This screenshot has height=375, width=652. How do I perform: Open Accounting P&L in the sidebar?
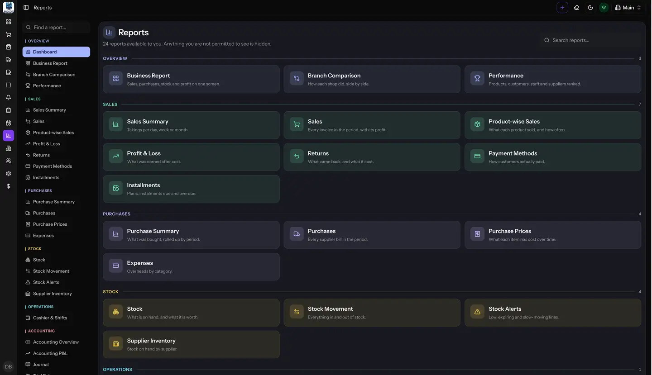56,354
